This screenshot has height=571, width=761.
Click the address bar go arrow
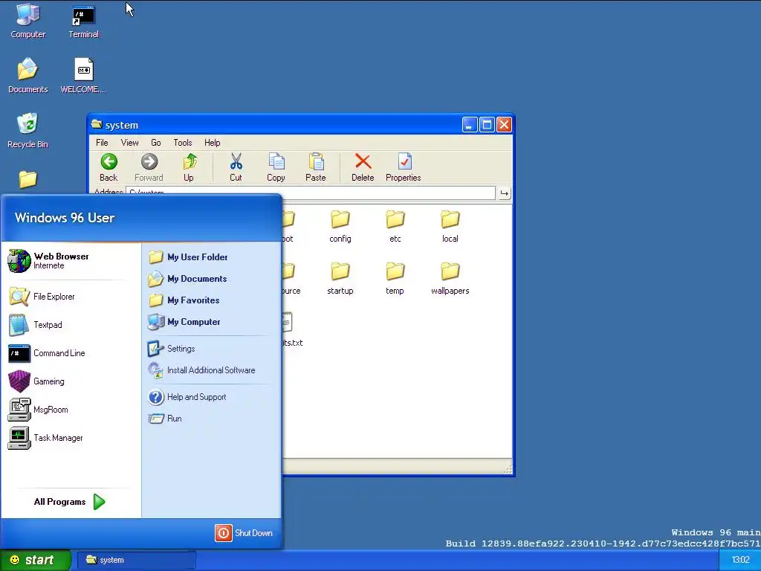505,193
